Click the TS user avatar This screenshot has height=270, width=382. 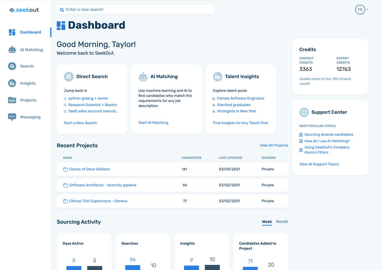(360, 10)
